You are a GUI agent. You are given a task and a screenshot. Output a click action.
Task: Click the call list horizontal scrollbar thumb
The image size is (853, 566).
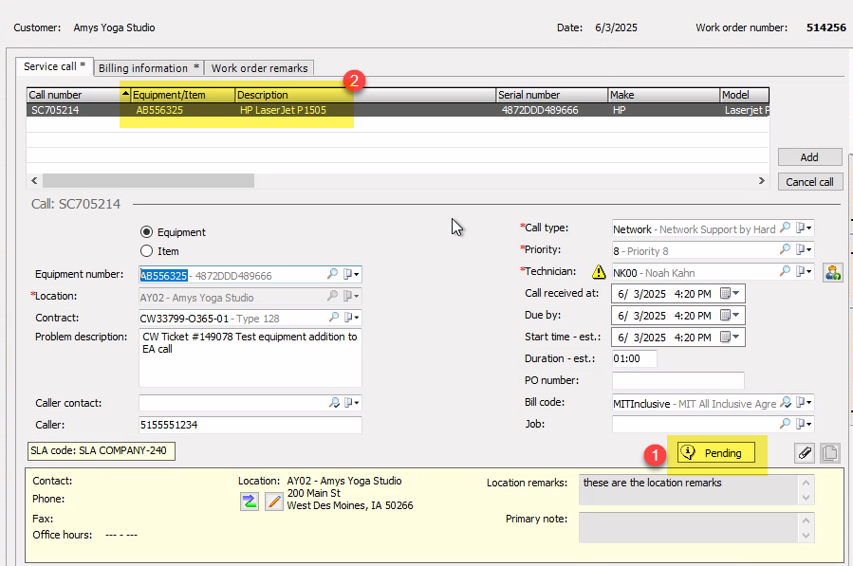[x=148, y=180]
